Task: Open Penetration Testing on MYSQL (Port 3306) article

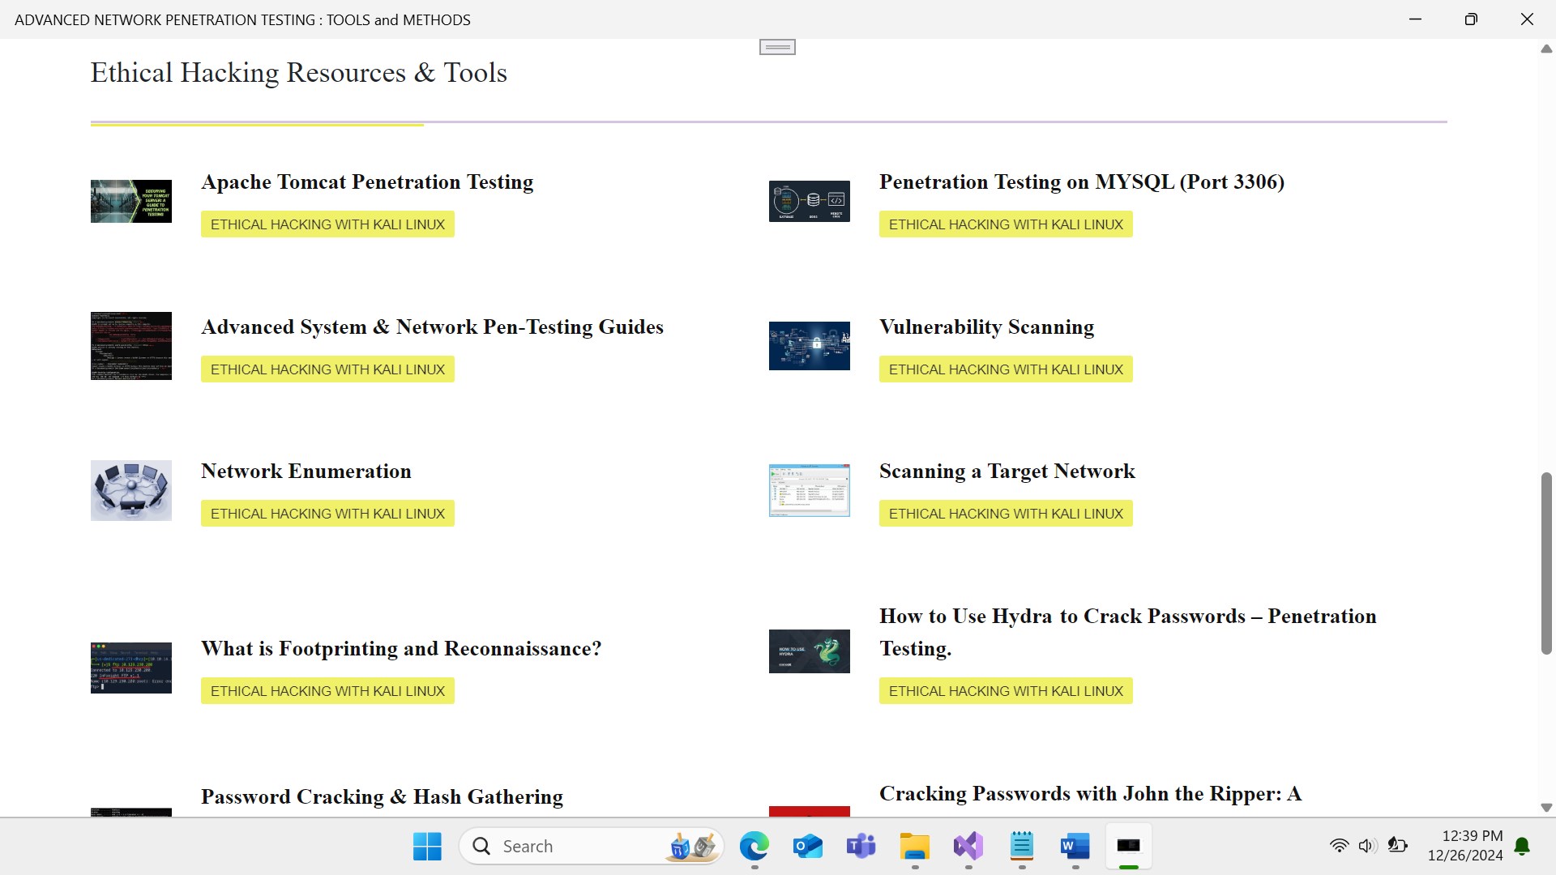Action: (1082, 182)
